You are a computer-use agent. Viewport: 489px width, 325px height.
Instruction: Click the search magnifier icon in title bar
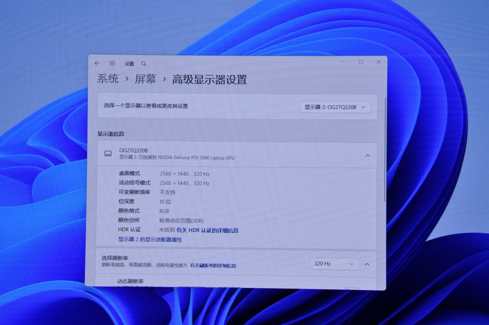click(144, 64)
